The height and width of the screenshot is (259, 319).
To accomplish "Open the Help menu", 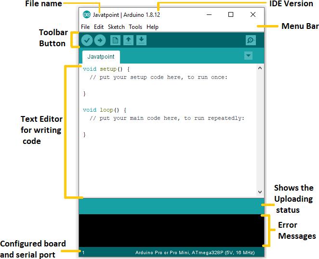I will pyautogui.click(x=152, y=27).
